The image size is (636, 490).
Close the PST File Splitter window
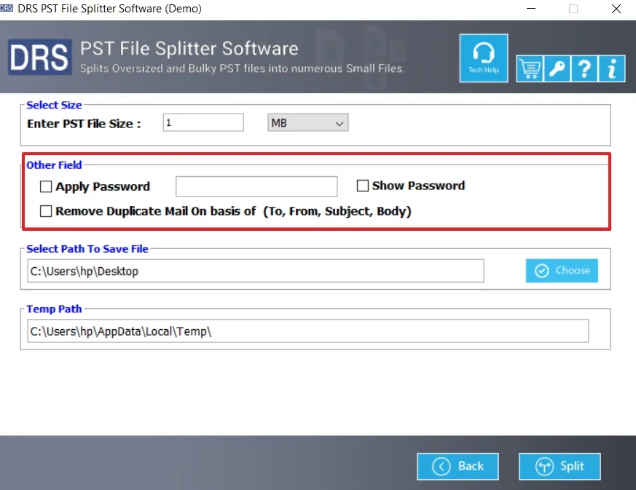coord(615,9)
